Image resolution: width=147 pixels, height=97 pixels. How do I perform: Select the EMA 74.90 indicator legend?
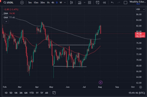click(x=9, y=13)
